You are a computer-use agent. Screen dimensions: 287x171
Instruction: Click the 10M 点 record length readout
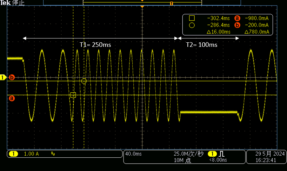[x=183, y=160]
